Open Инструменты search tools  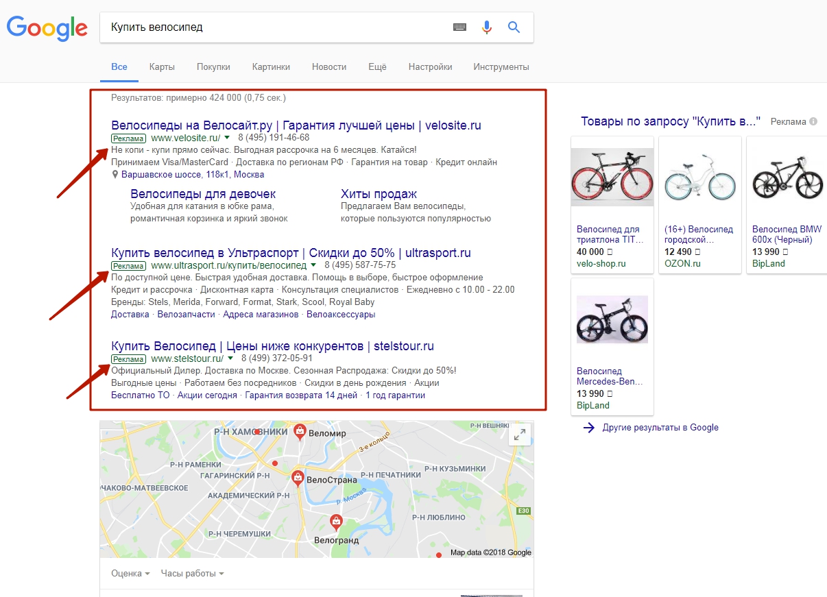(501, 67)
